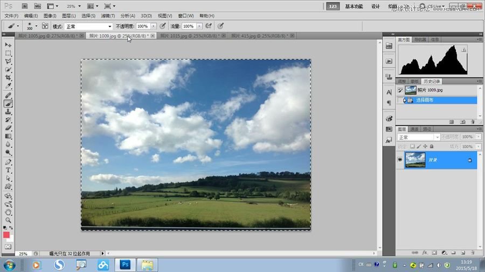Toggle airbrush mode next to flow

[208, 26]
